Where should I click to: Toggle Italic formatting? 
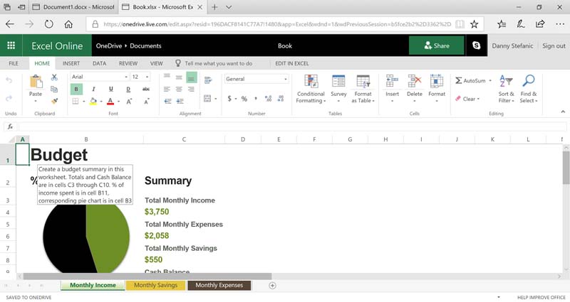(93, 89)
